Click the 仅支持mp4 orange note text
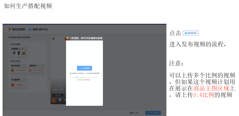 [x=87, y=80]
